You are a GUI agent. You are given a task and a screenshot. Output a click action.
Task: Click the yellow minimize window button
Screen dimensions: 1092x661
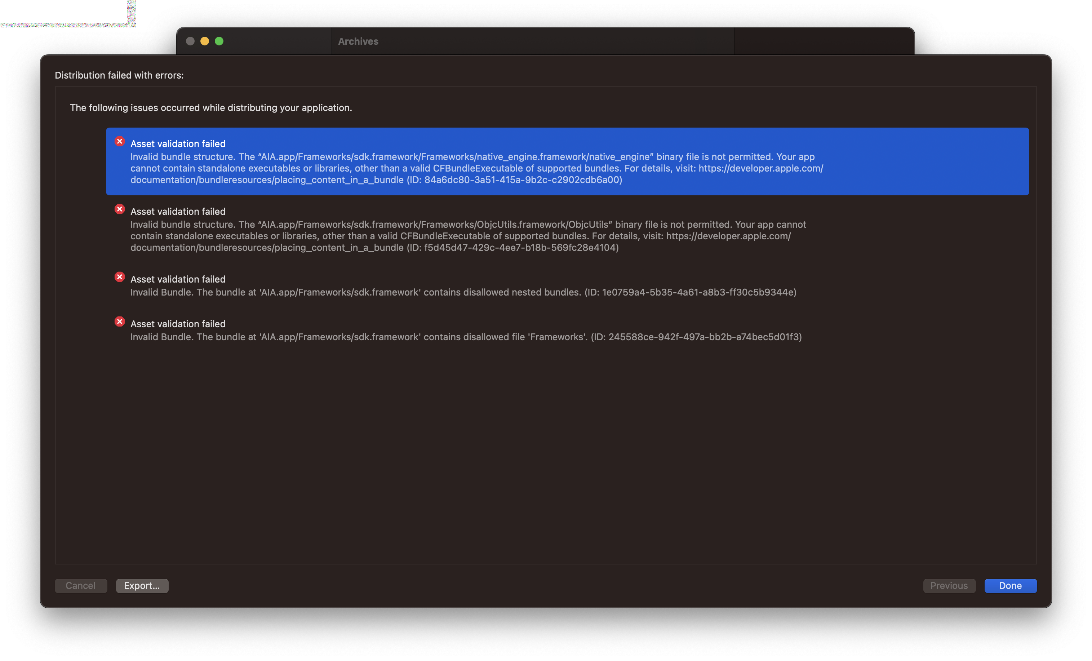[x=205, y=41]
